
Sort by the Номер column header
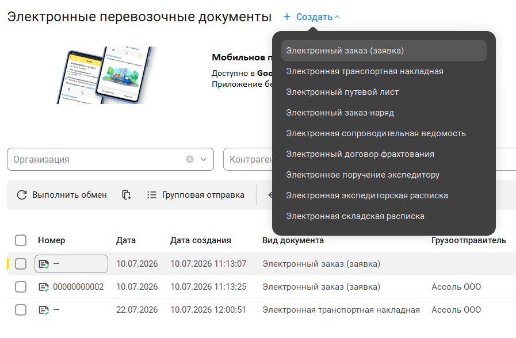click(51, 240)
